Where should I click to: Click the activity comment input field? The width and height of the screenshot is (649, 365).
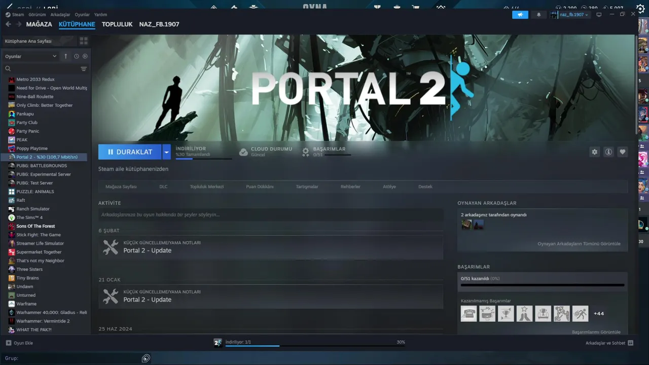271,214
